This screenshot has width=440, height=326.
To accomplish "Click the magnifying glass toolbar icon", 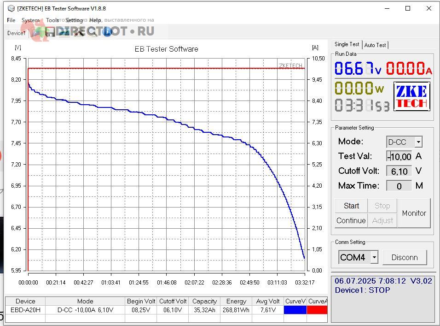I will (93, 32).
